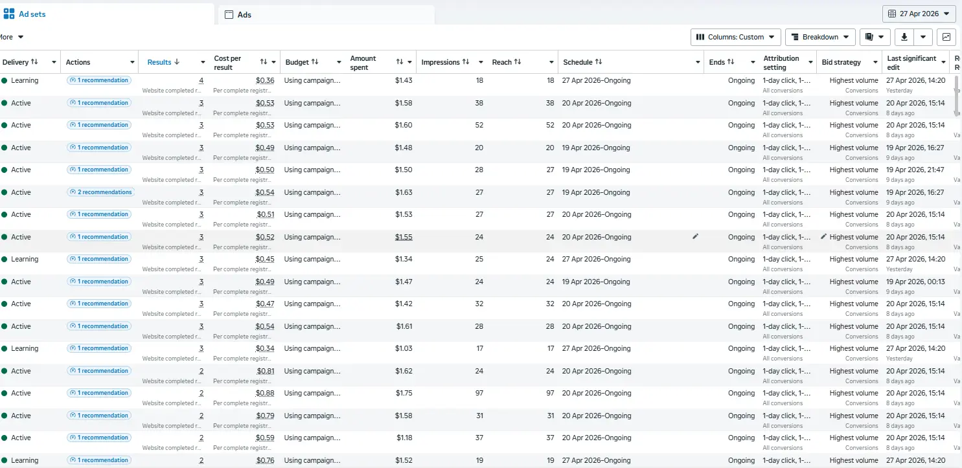Open the export options dropdown arrow
The height and width of the screenshot is (468, 962).
click(x=923, y=37)
